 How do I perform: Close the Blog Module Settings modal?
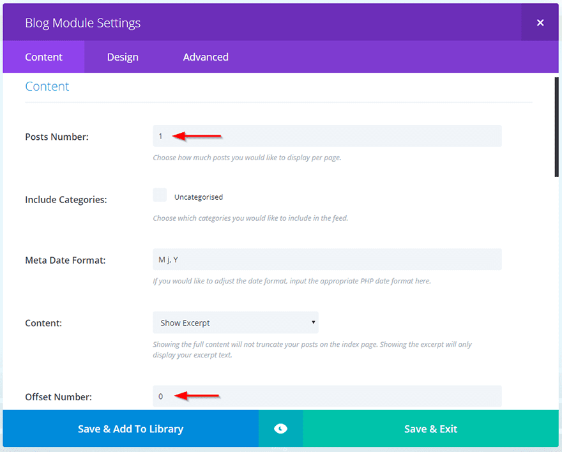coord(540,23)
